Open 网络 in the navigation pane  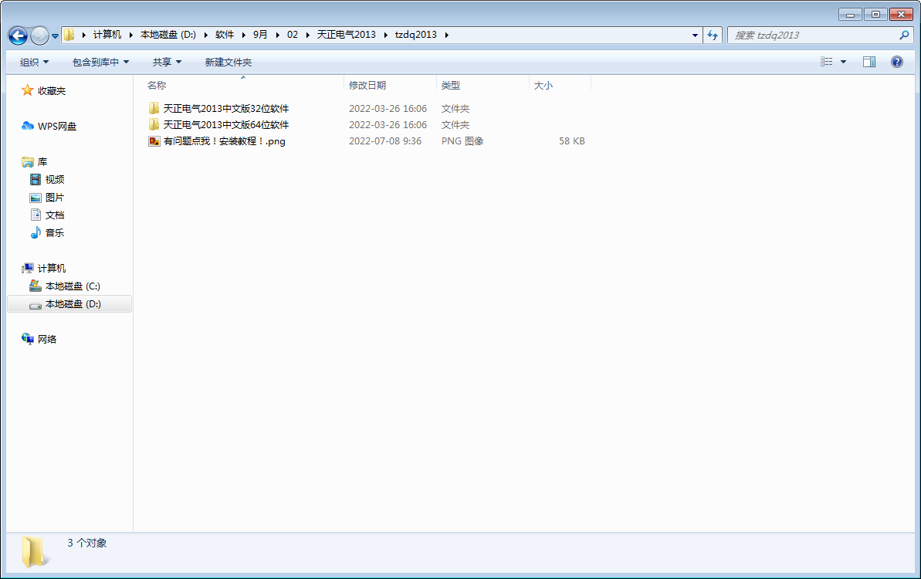click(47, 340)
